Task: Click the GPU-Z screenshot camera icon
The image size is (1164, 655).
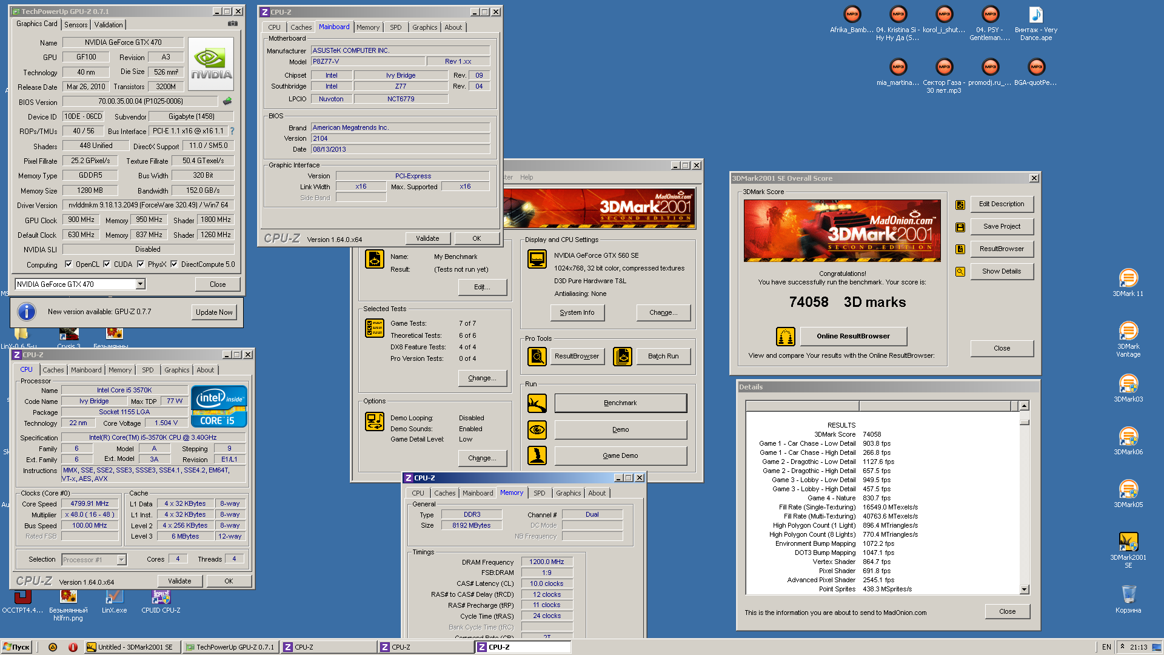Action: [x=232, y=24]
